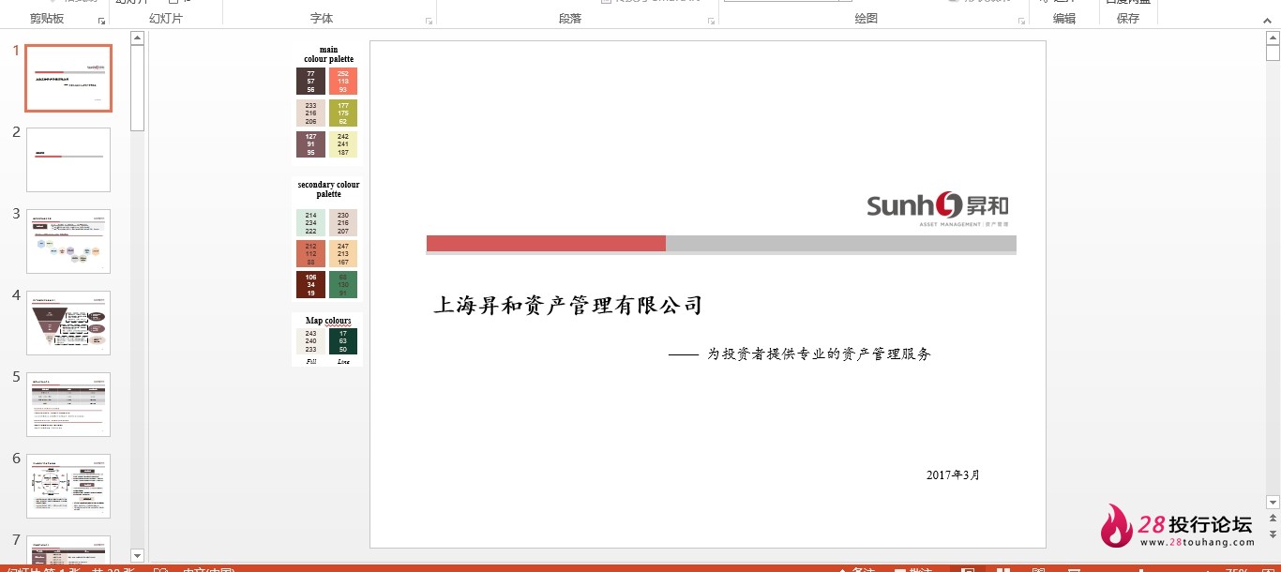Select the 252 118 93 coral swatch
The height and width of the screenshot is (572, 1281).
click(343, 81)
